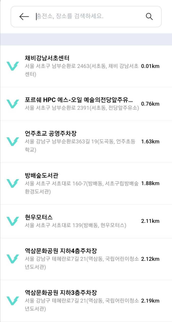The height and width of the screenshot is (322, 172).
Task: Select the 포르쉐 HPC 에스-오일 예술의전당앞주유 title
Action: click(x=79, y=100)
